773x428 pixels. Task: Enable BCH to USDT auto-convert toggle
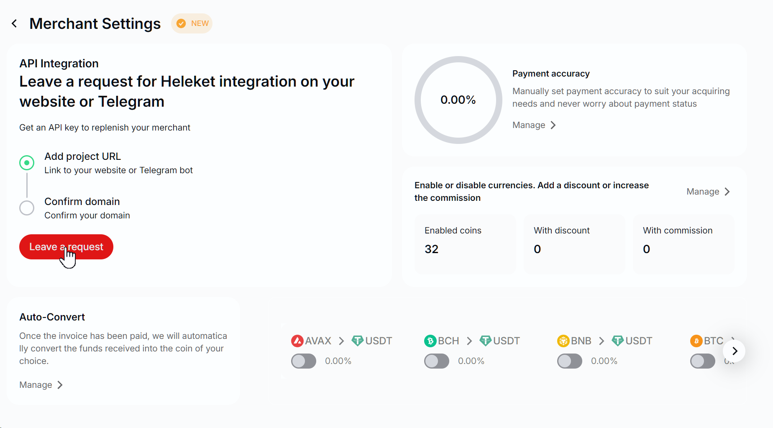point(437,361)
